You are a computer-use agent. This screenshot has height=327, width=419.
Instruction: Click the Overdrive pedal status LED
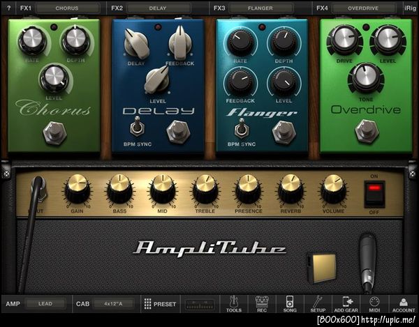(x=366, y=27)
